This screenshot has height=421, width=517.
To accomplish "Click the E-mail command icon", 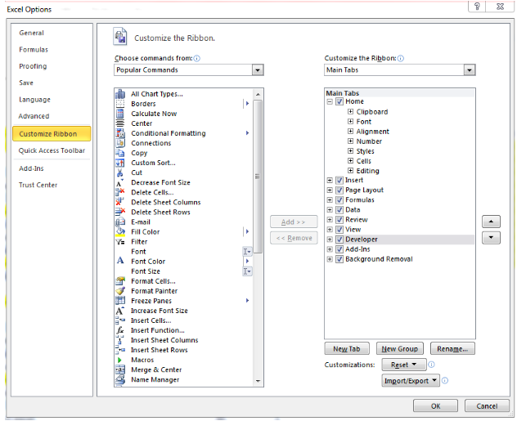I will 120,222.
